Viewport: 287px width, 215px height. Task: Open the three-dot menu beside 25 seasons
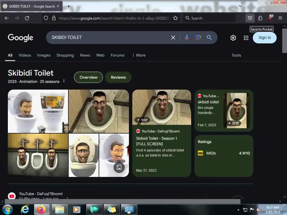[64, 81]
